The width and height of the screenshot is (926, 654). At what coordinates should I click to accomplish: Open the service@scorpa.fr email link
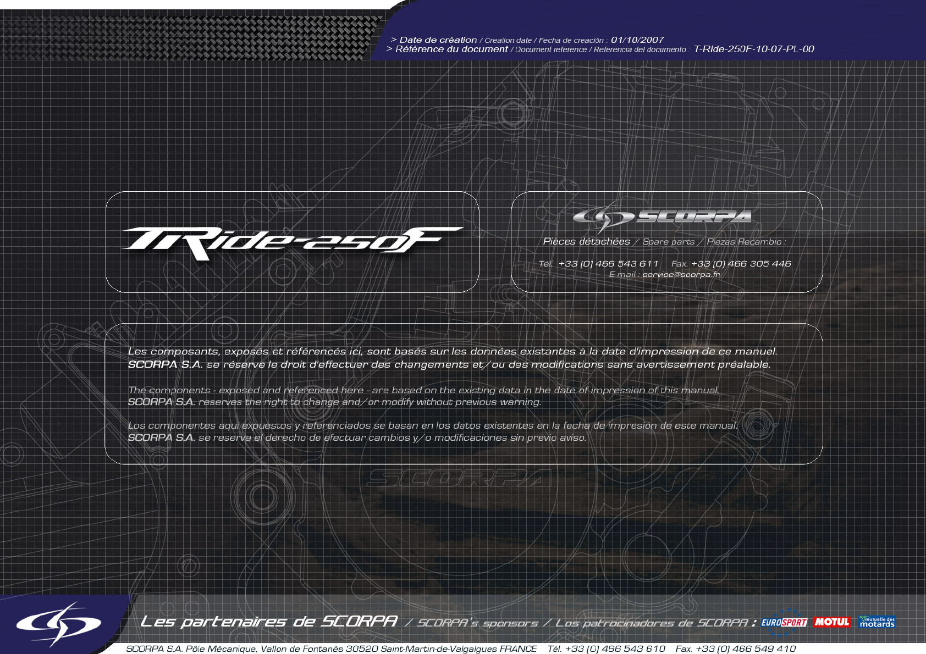(x=681, y=275)
